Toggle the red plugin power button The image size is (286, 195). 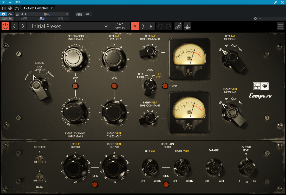(5, 26)
